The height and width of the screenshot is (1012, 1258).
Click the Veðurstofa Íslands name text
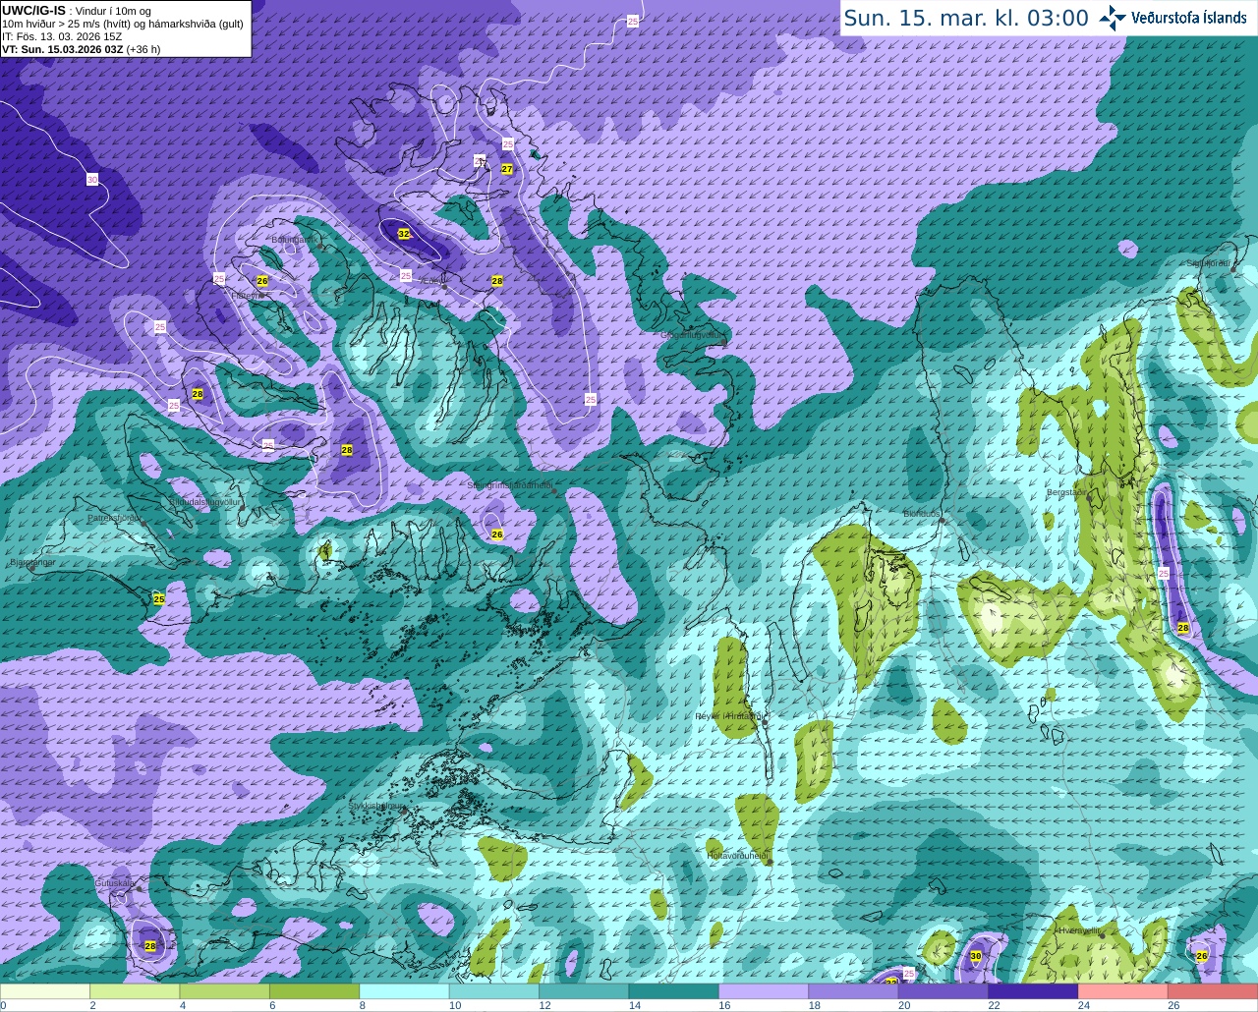coord(1188,18)
